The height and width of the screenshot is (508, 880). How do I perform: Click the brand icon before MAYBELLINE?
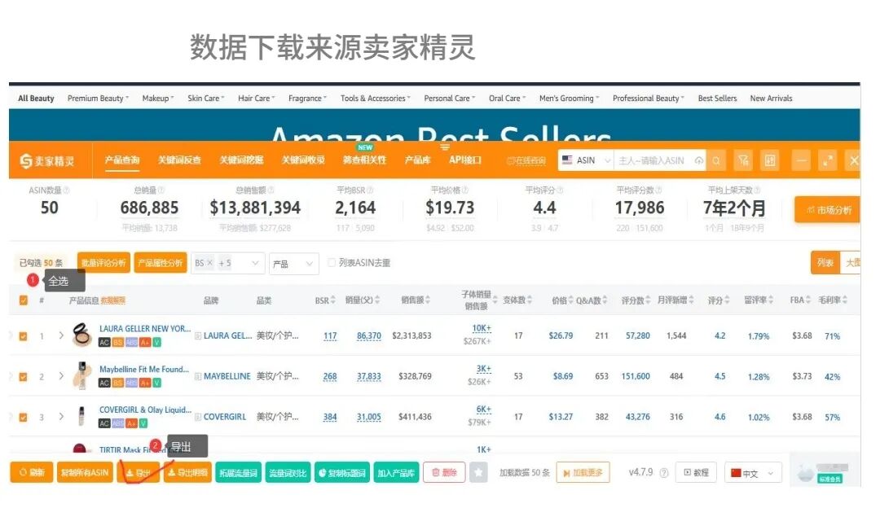point(198,376)
